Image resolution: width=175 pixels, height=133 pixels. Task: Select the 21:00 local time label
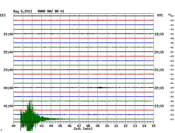(8, 34)
